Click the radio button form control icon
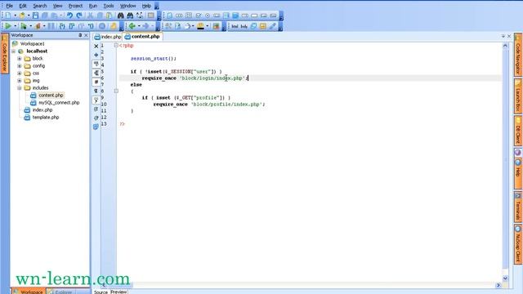Image resolution: width=523 pixels, height=294 pixels. click(208, 16)
